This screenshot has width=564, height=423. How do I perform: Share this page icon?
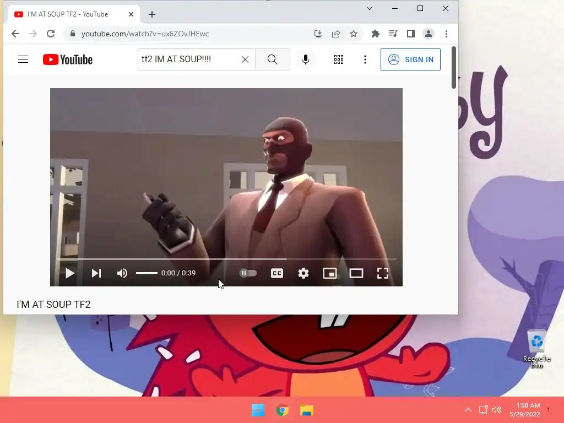coord(336,34)
